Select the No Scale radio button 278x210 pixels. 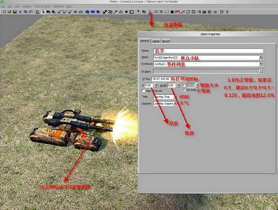(x=184, y=90)
